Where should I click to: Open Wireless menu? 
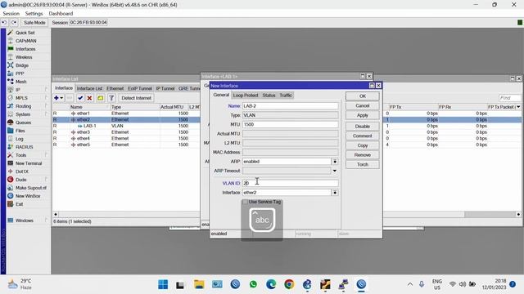pos(24,57)
